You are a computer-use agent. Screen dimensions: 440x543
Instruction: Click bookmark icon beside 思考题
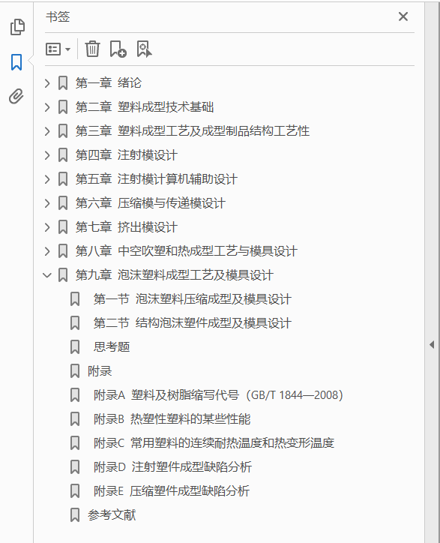point(75,347)
